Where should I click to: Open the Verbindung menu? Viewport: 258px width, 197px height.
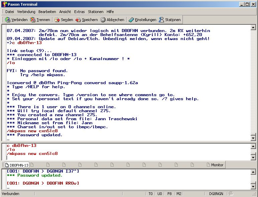pos(26,12)
